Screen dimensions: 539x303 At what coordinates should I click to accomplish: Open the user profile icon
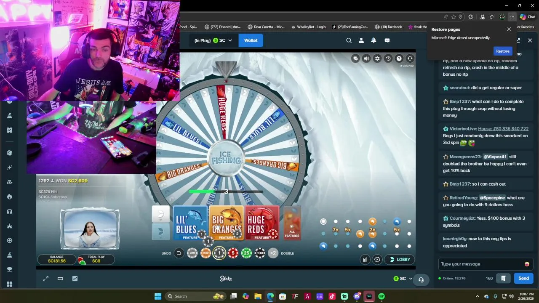[x=361, y=40]
